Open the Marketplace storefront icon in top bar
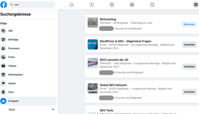Viewport: 199px width, 114px height. [x=112, y=5]
